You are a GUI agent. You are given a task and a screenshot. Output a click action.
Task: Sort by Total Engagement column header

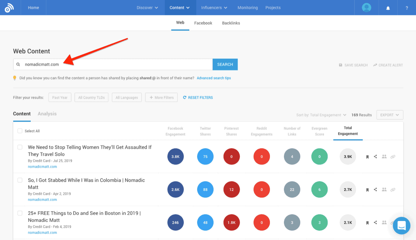tap(348, 131)
